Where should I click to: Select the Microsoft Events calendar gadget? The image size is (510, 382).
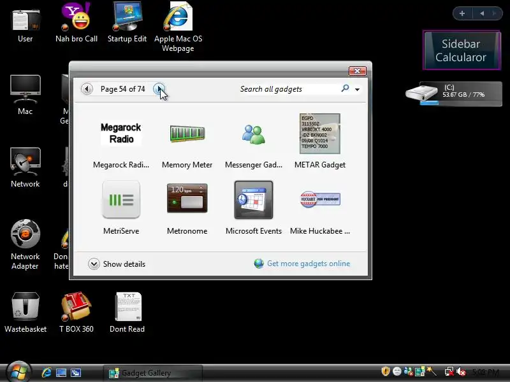(x=253, y=199)
